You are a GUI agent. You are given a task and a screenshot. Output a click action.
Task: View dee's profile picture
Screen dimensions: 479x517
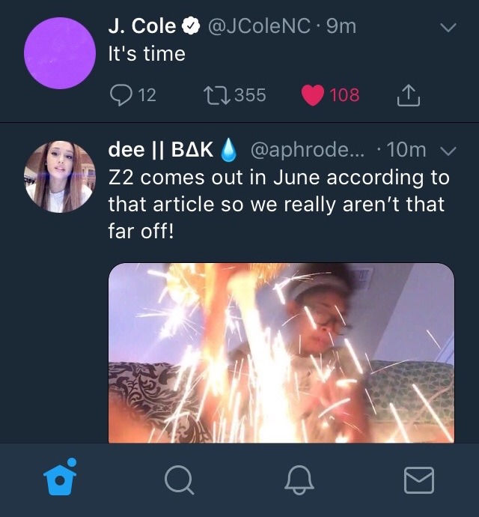point(60,177)
